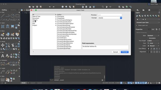Screen dimensions: 161x90
Task: Select the Line tool in Draw panel
Action: tap(3, 16)
